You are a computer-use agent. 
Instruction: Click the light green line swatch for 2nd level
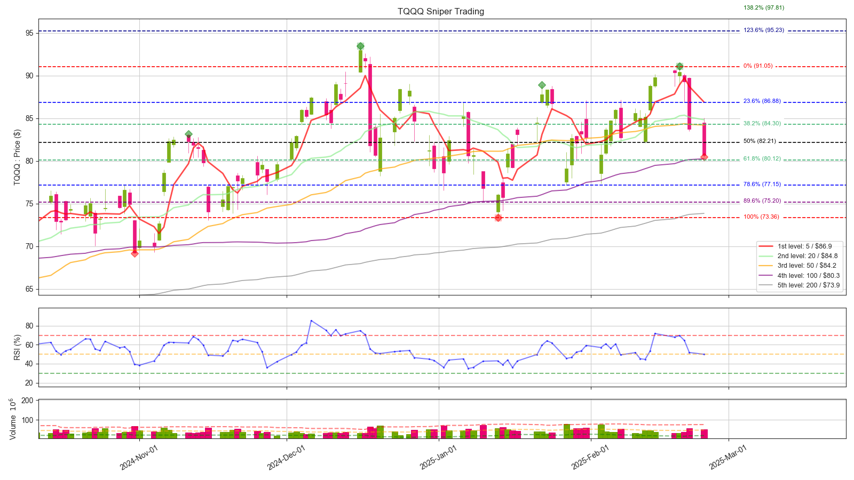click(766, 256)
